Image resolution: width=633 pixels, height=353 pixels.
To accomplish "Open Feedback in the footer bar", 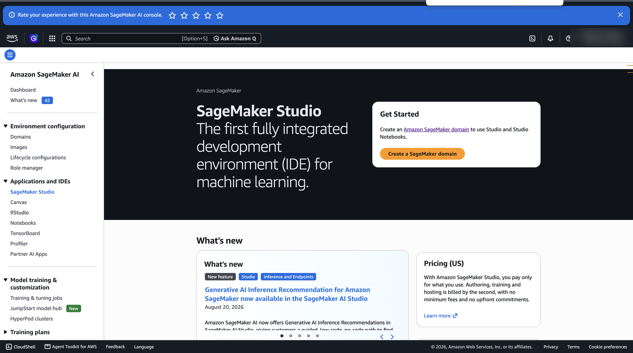I will 115,347.
